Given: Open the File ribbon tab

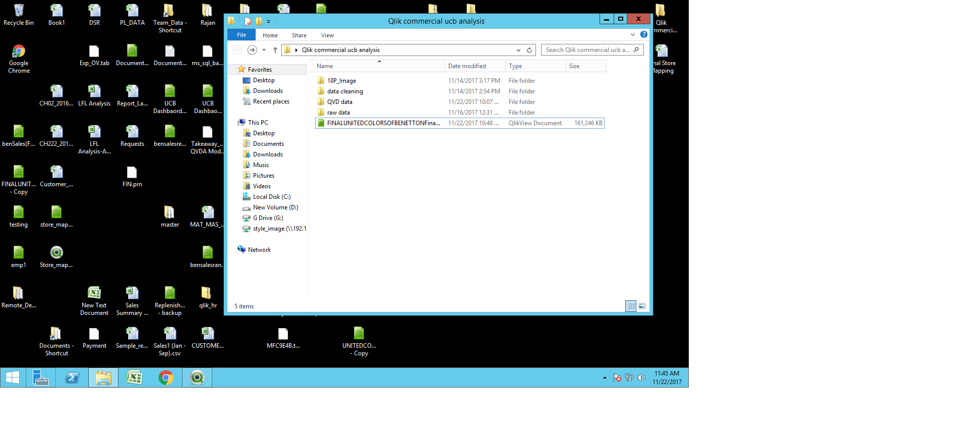Looking at the screenshot, I should pos(242,35).
